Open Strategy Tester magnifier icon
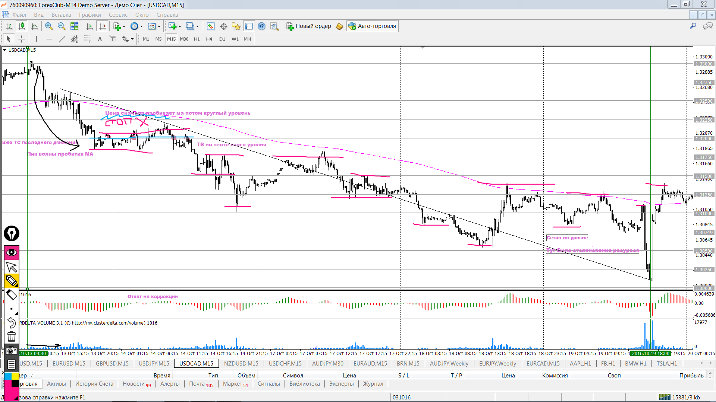The image size is (716, 402). (274, 26)
